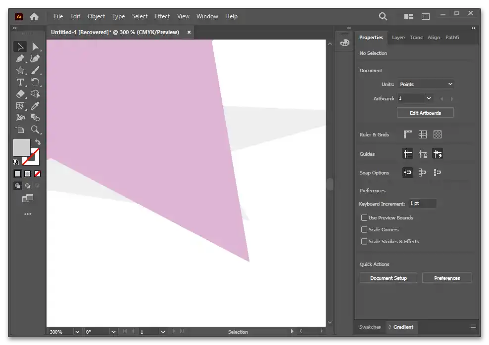
Task: Click the Edit Artboards button
Action: 425,113
